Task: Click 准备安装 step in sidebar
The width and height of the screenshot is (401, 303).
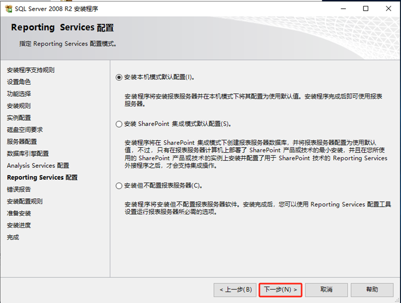Action: pyautogui.click(x=19, y=213)
